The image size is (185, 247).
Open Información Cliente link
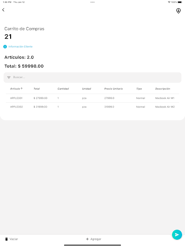pos(20,47)
